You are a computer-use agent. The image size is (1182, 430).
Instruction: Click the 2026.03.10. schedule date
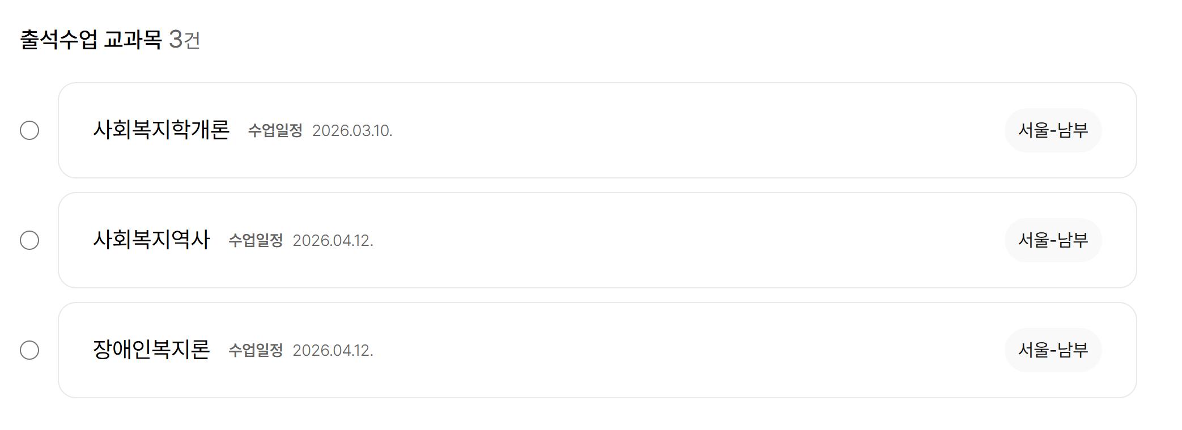pos(352,131)
